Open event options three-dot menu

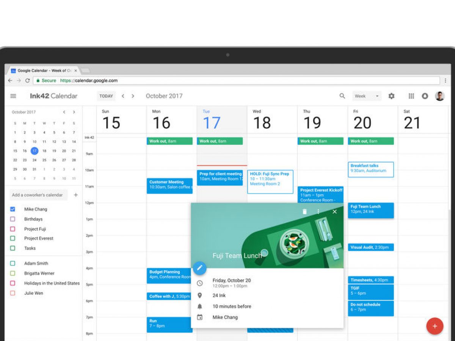(318, 212)
